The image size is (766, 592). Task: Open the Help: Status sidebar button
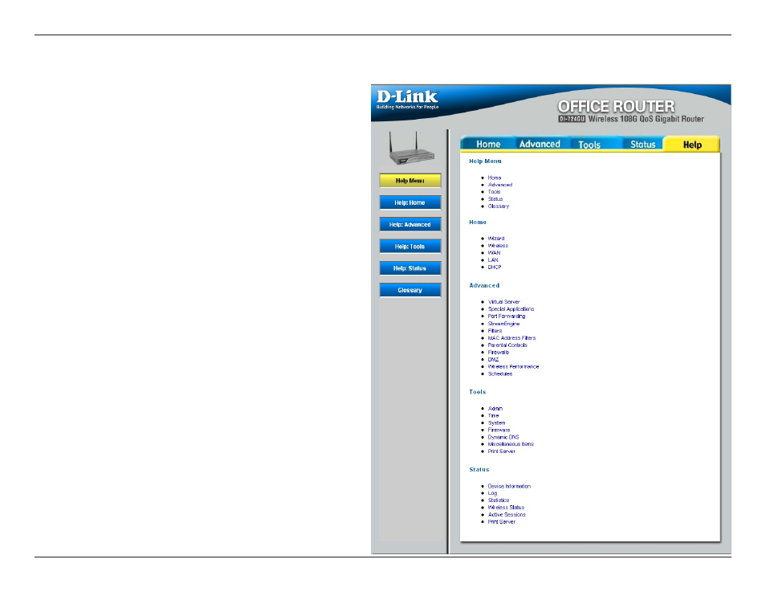(x=409, y=268)
